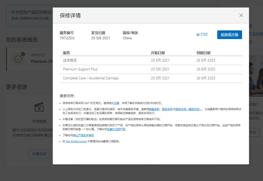
Task: Click the 观看视频 button in the background page
Action: [39, 154]
